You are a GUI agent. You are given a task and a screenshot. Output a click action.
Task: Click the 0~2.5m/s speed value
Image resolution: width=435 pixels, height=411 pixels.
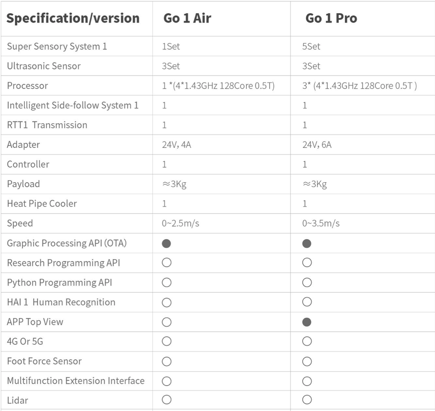(180, 223)
